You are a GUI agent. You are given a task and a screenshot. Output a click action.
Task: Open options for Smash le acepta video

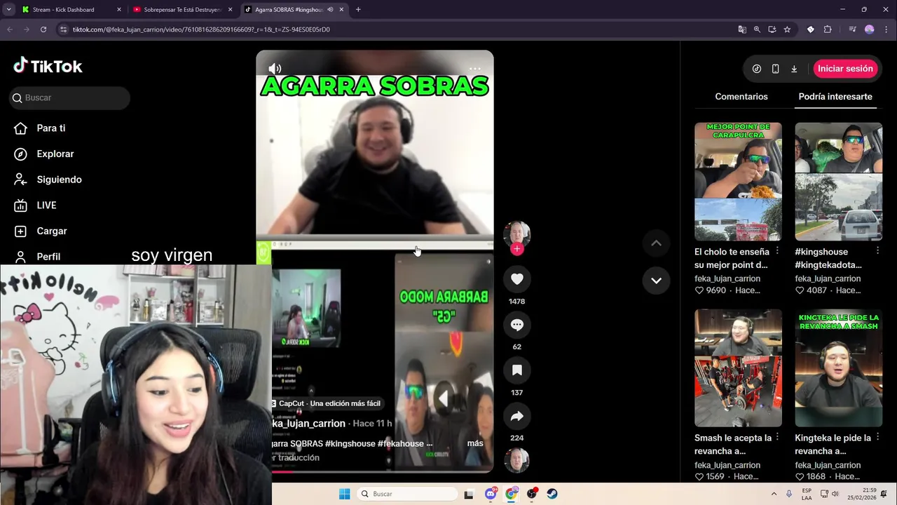tap(777, 437)
